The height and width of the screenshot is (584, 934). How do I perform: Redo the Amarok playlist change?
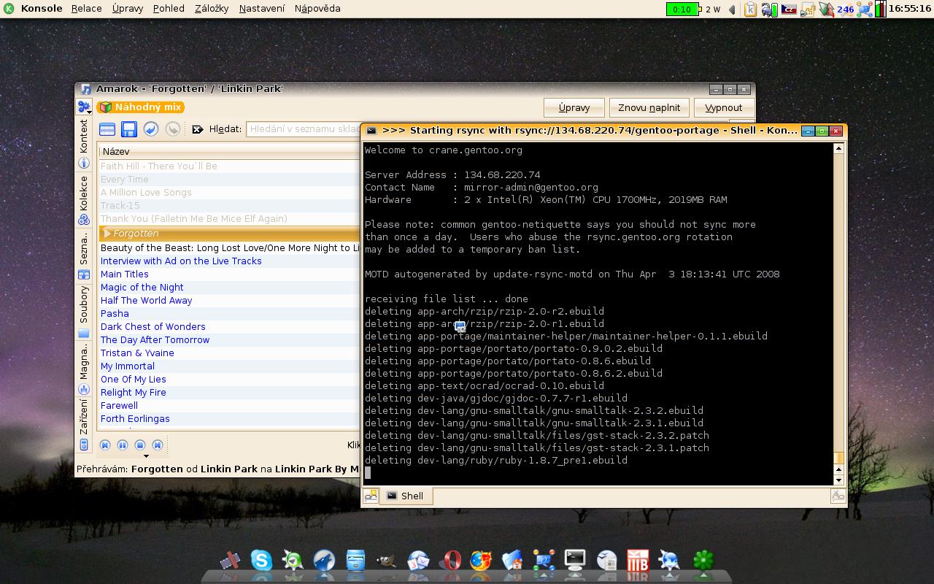pyautogui.click(x=173, y=129)
